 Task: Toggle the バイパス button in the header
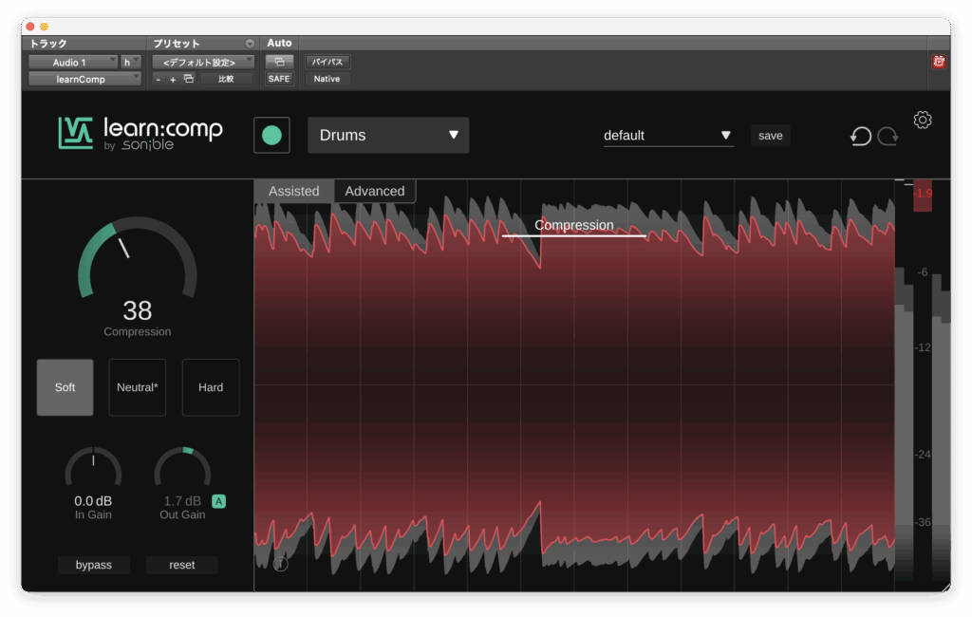pyautogui.click(x=327, y=62)
